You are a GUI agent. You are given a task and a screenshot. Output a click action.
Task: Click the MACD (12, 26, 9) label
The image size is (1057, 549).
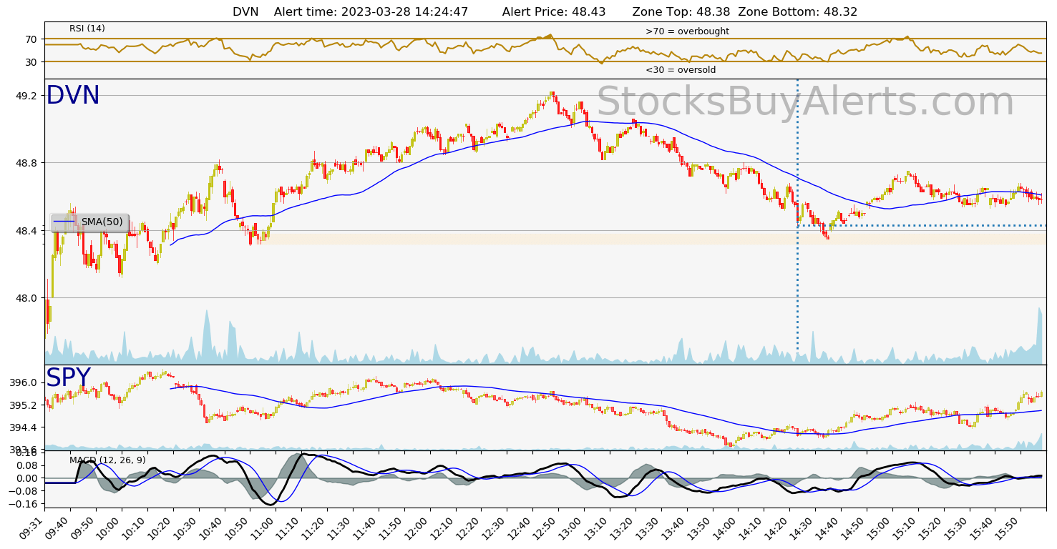point(107,460)
